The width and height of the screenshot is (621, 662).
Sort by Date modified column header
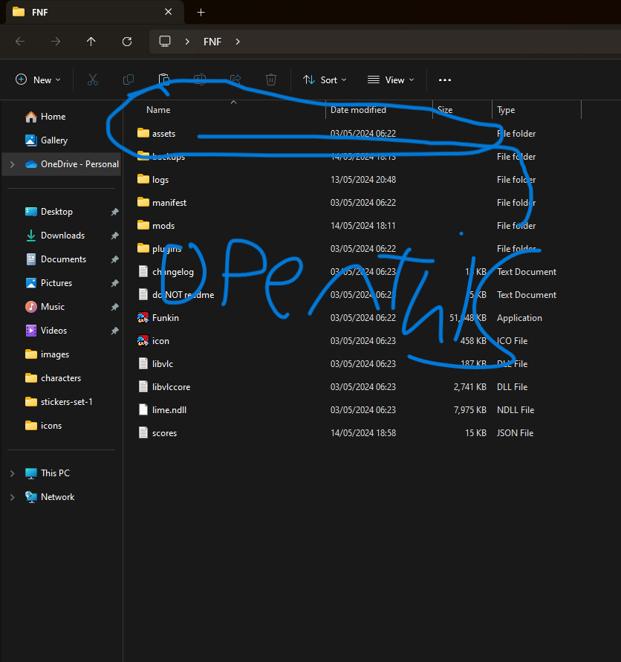(x=358, y=110)
